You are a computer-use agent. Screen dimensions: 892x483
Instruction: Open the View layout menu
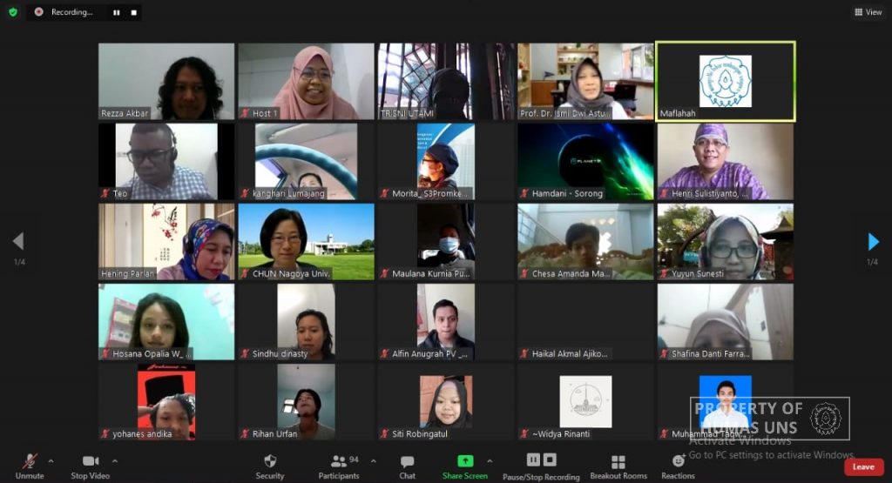tap(868, 12)
